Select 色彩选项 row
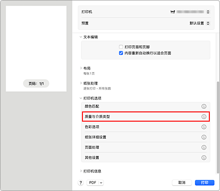This screenshot has height=191, width=220. pos(145,127)
